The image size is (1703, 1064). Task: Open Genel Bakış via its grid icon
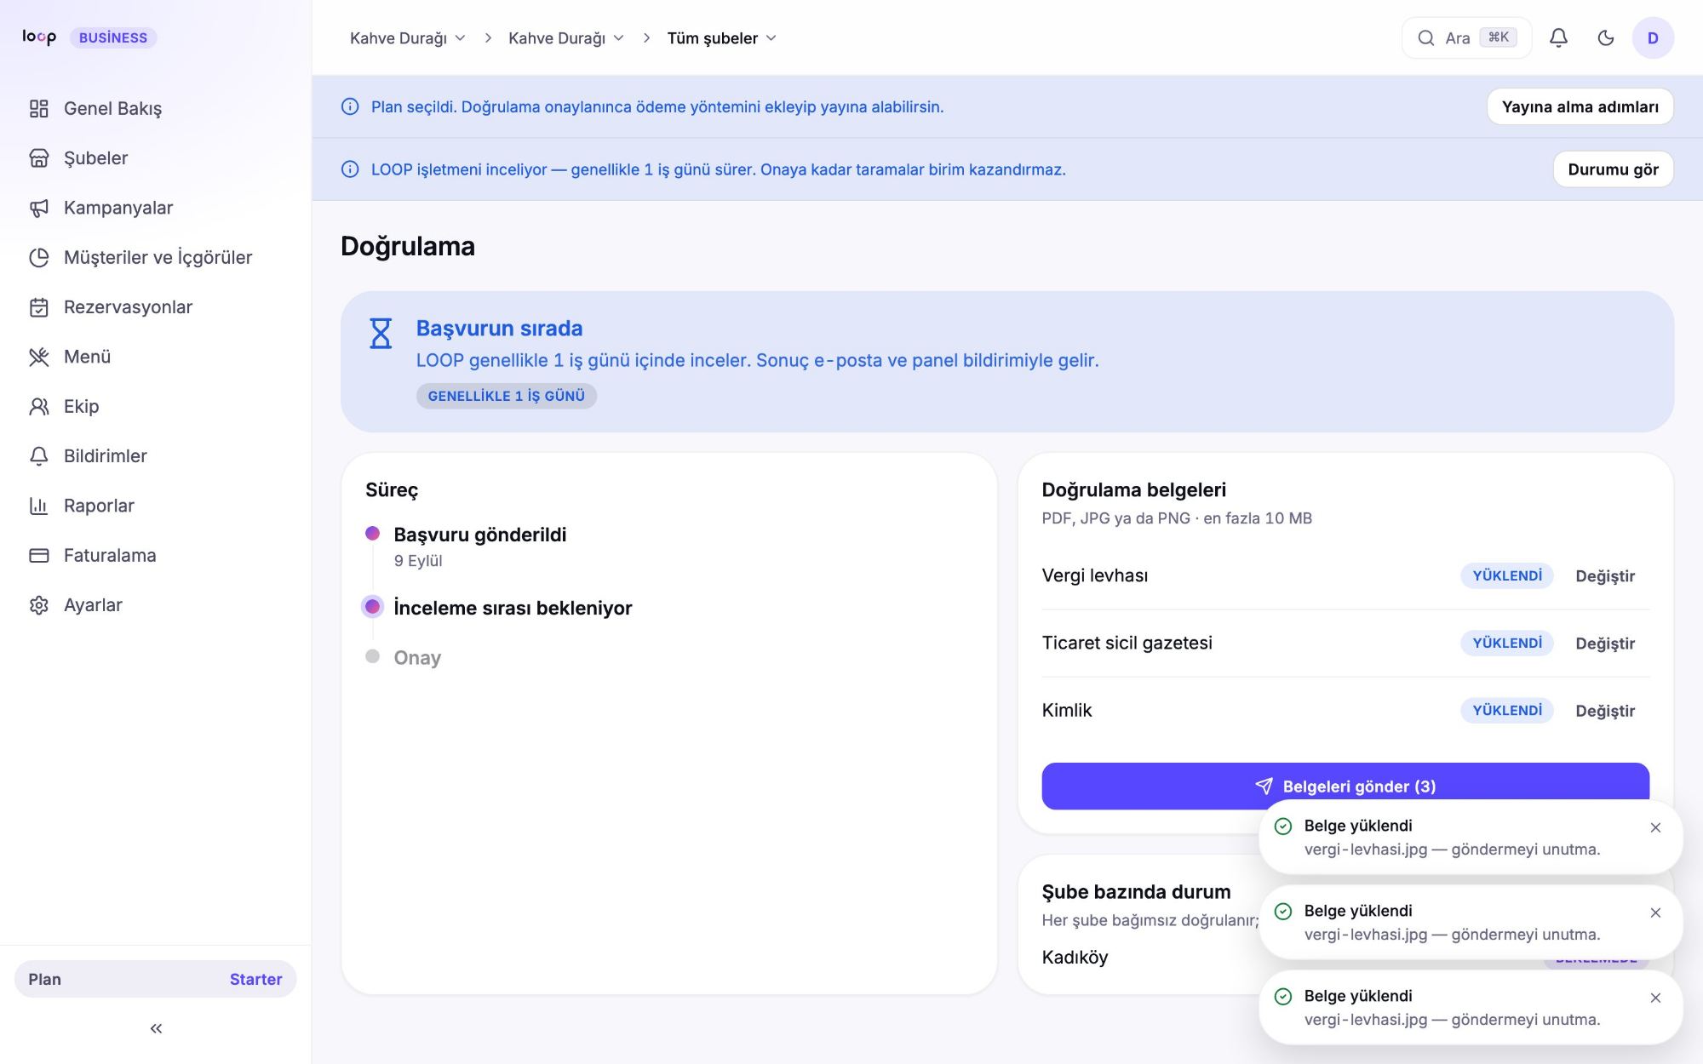point(39,108)
